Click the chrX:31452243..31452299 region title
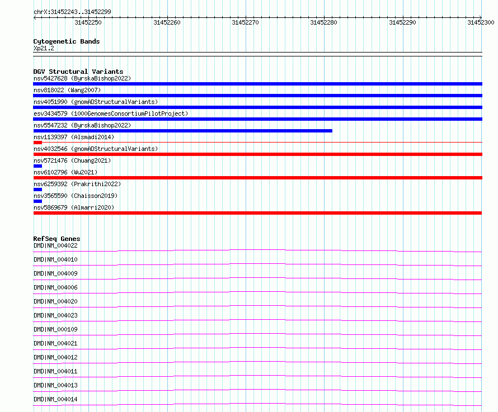Viewport: 498px width, 412px height. [x=72, y=12]
